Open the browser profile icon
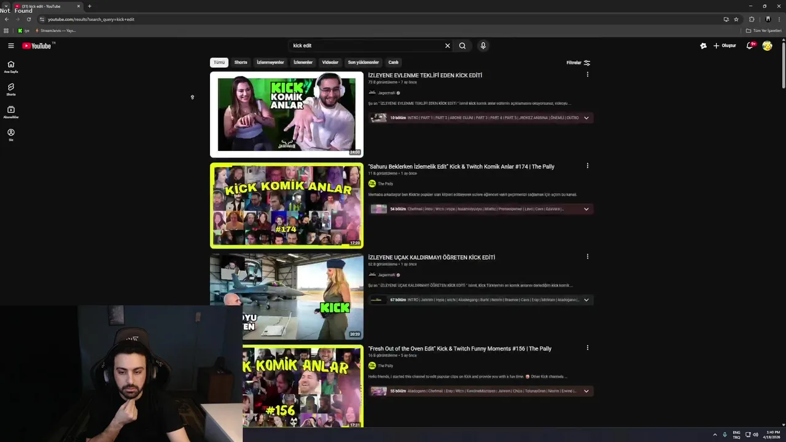Screen dimensions: 786x442 click(768, 19)
